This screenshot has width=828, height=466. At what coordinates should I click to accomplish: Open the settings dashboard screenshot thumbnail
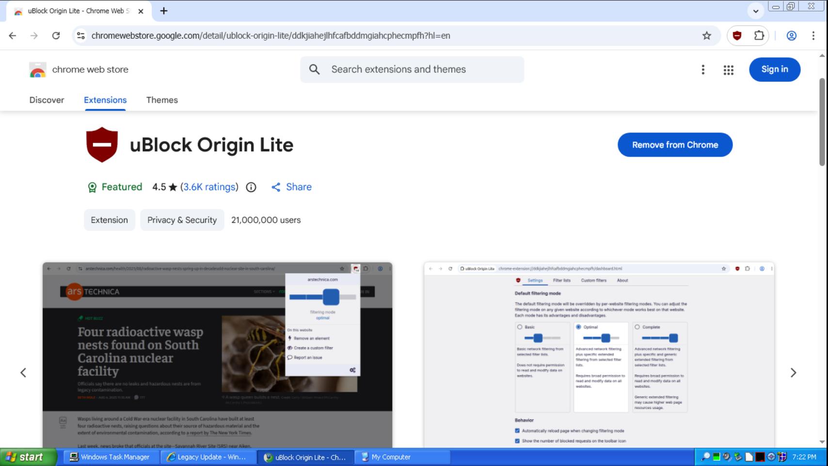599,355
